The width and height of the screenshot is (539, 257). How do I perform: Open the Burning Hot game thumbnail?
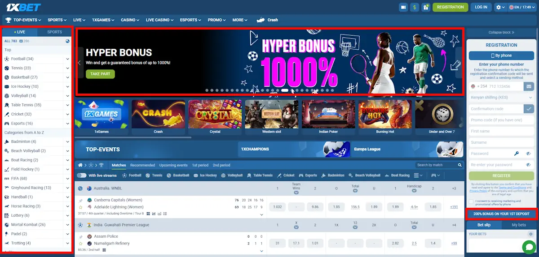(385, 117)
